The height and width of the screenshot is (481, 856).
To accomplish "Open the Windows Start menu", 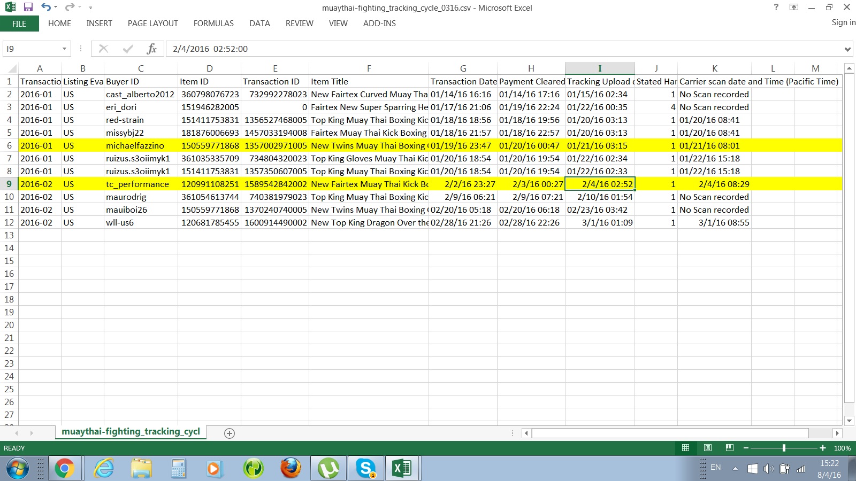I will [17, 469].
